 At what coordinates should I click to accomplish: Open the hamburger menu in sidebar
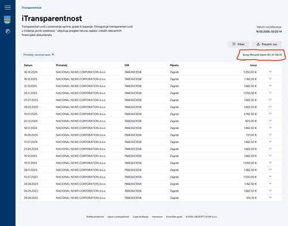tap(7, 7)
